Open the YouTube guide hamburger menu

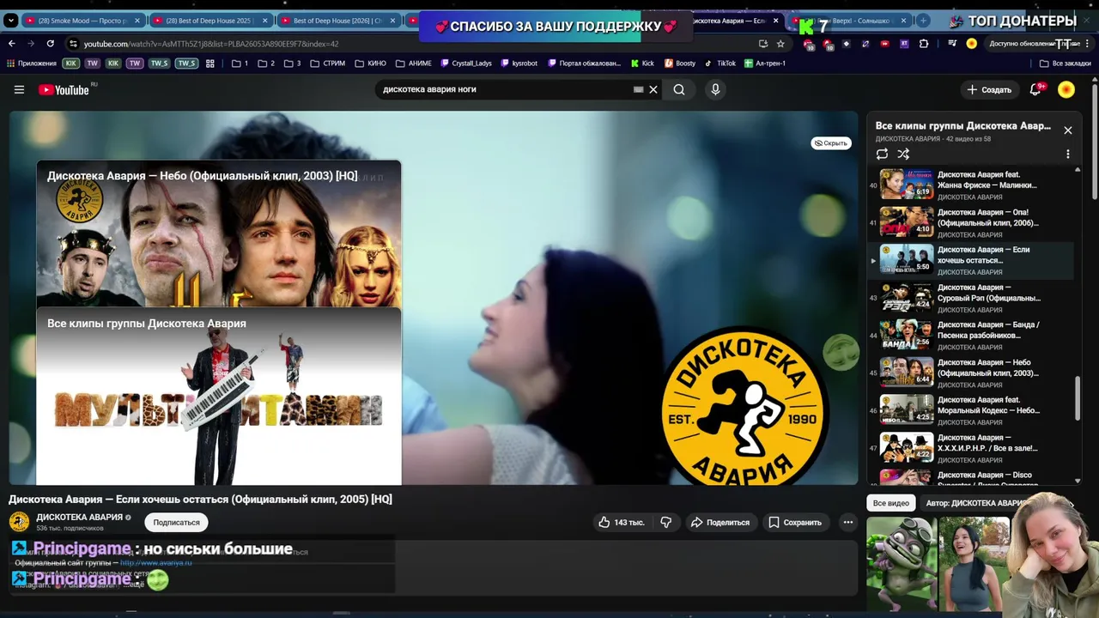(x=19, y=89)
